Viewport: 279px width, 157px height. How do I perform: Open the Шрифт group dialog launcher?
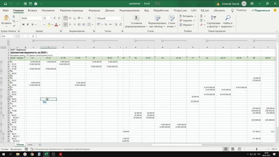pyautogui.click(x=61, y=31)
